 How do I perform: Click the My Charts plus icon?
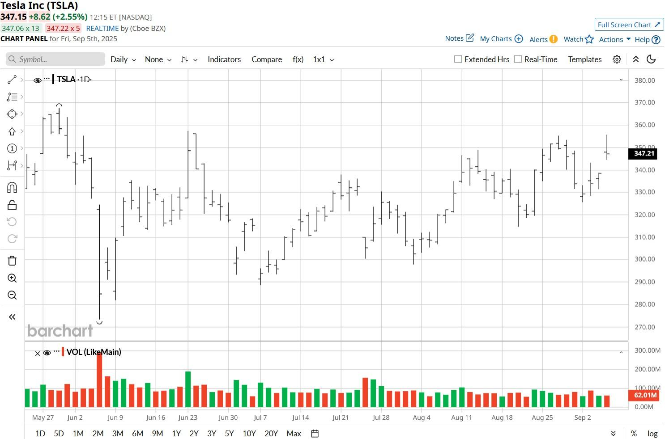point(519,38)
